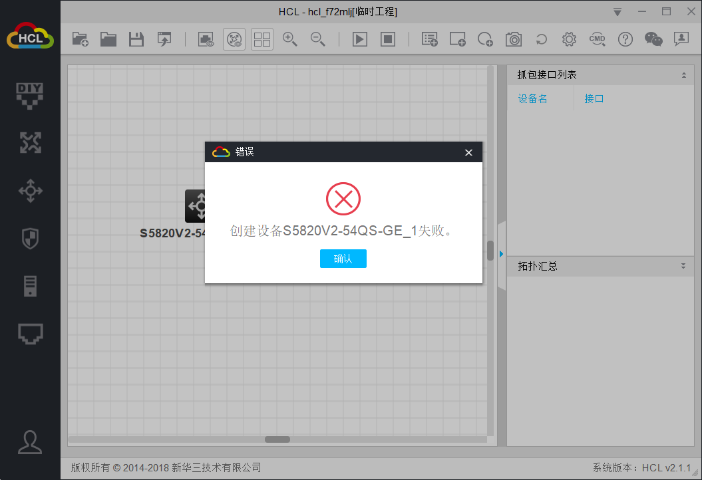Stop all devices with stop icon
The width and height of the screenshot is (702, 480).
tap(388, 39)
